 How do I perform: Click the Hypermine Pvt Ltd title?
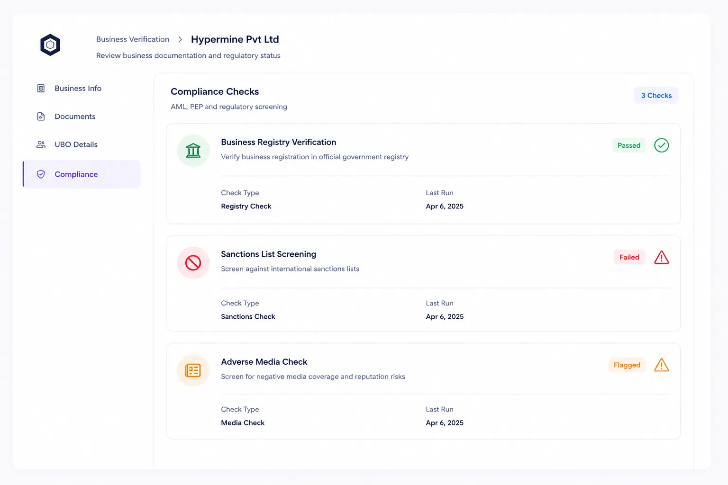(235, 39)
